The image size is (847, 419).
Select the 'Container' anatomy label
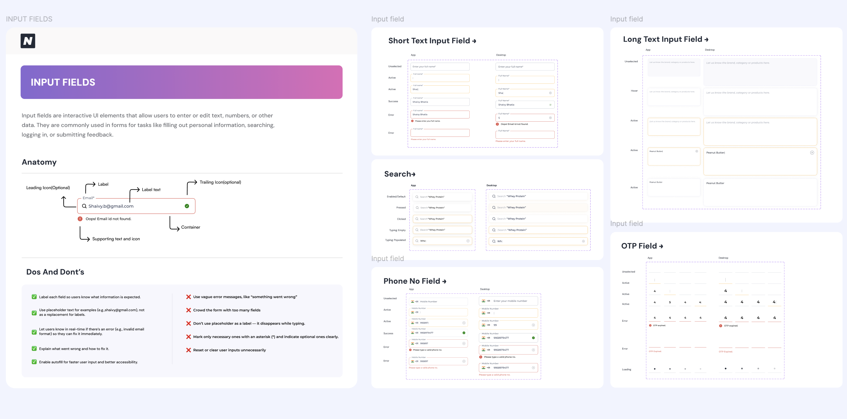(191, 227)
